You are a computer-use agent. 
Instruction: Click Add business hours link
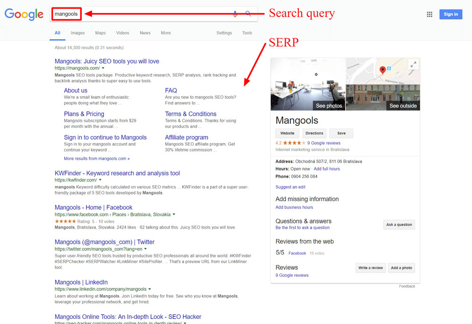coord(294,207)
